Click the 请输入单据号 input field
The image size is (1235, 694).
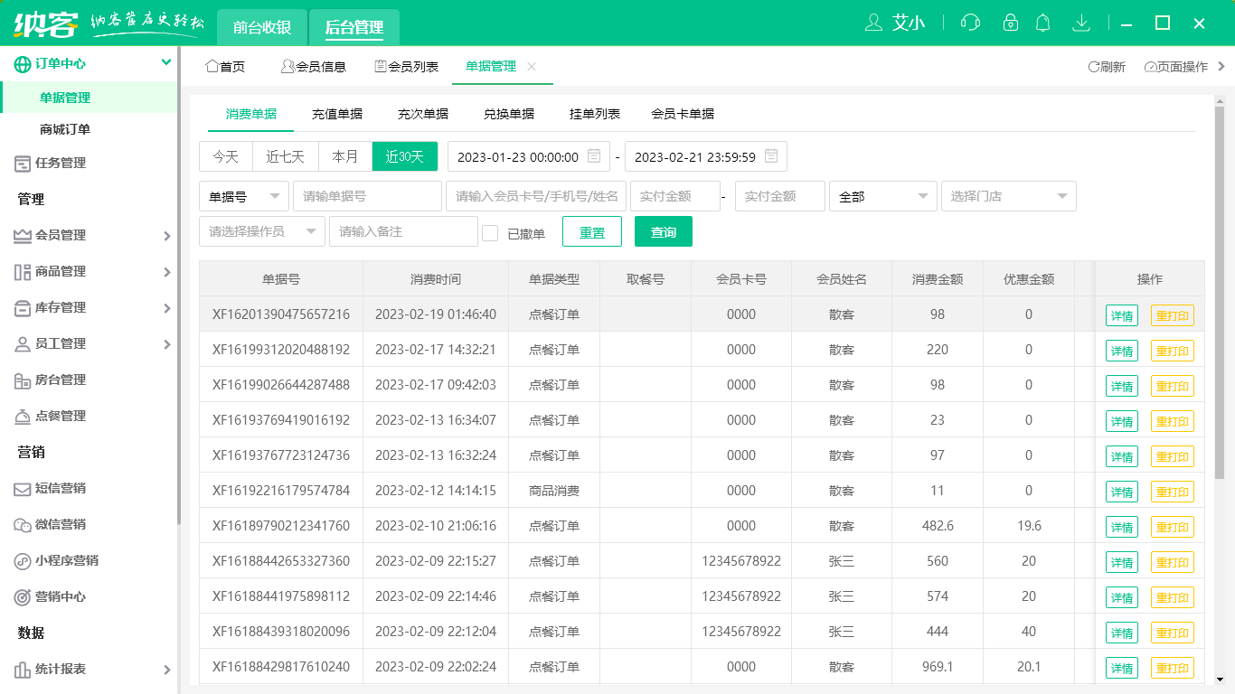click(x=367, y=196)
